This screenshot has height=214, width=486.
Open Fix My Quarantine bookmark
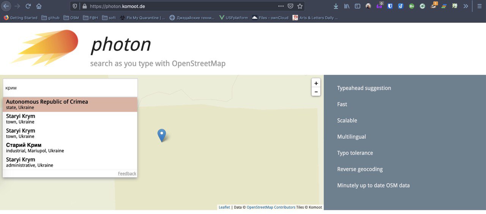(142, 17)
